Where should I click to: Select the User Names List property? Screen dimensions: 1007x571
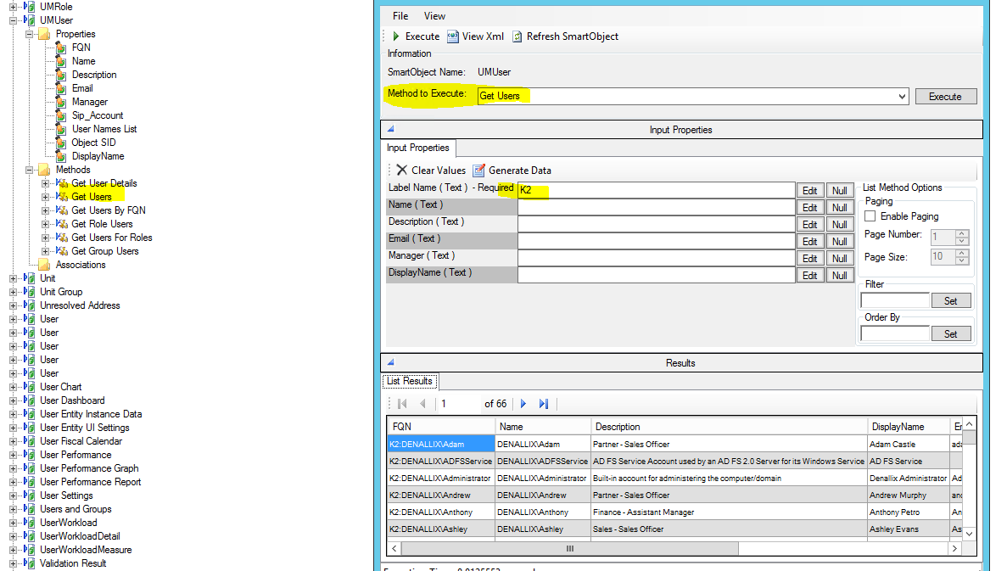[104, 129]
